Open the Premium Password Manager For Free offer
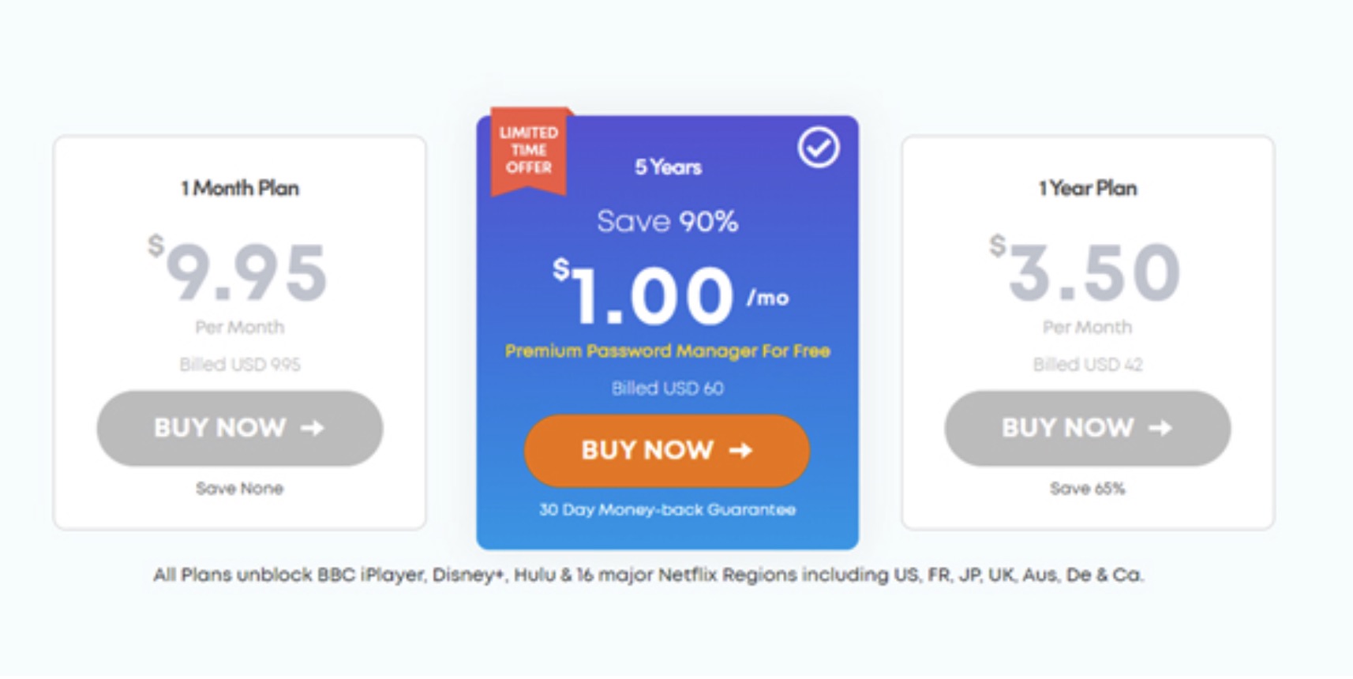Image resolution: width=1353 pixels, height=679 pixels. (x=667, y=351)
